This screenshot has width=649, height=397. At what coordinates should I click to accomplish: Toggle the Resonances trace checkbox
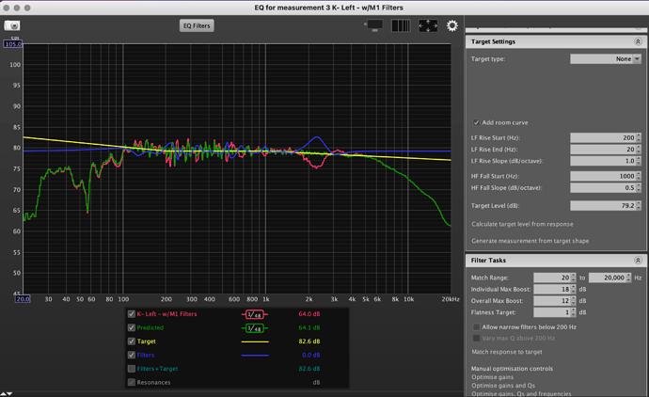tap(131, 383)
